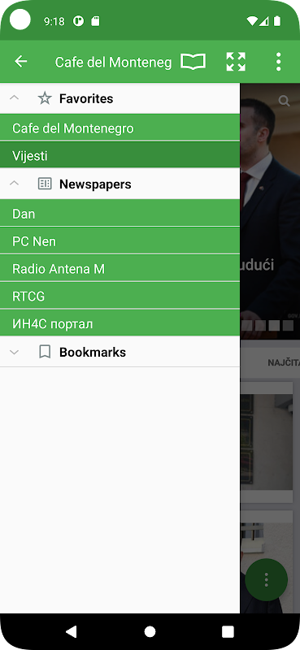Tap the back arrow in the toolbar
The height and width of the screenshot is (650, 300).
21,62
